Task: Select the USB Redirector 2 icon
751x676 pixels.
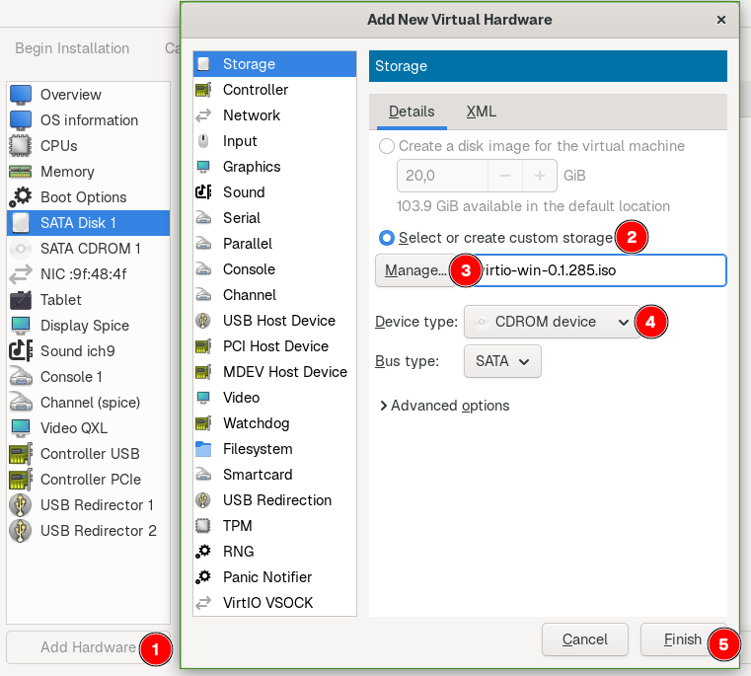Action: coord(21,530)
